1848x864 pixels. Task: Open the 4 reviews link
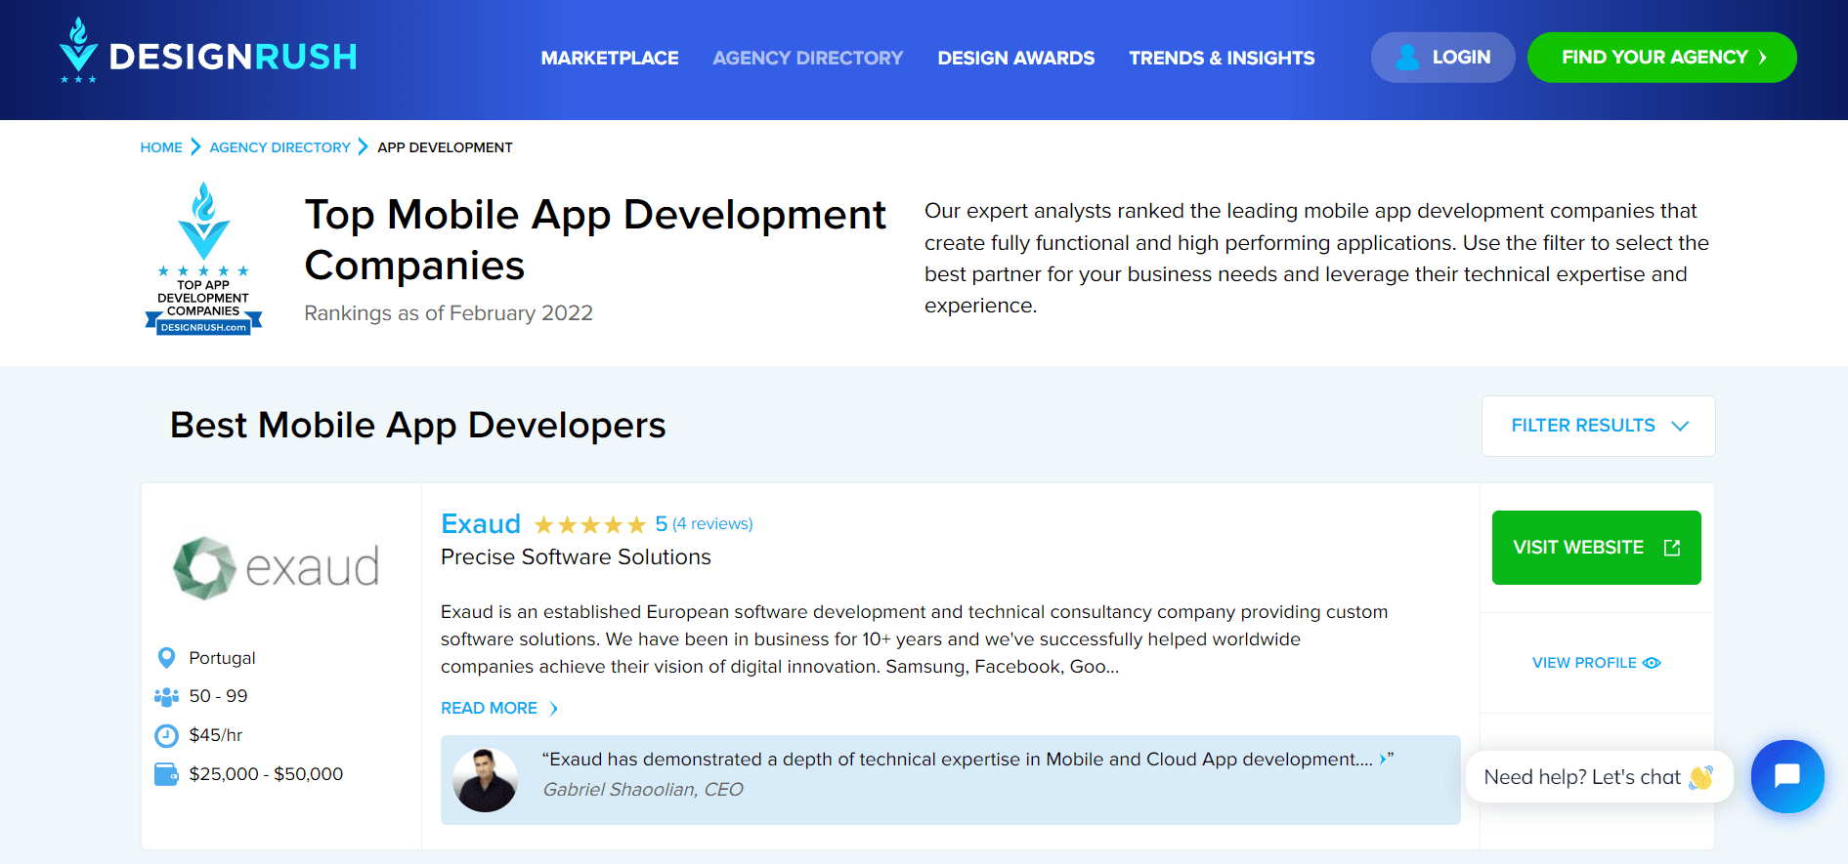click(x=712, y=524)
